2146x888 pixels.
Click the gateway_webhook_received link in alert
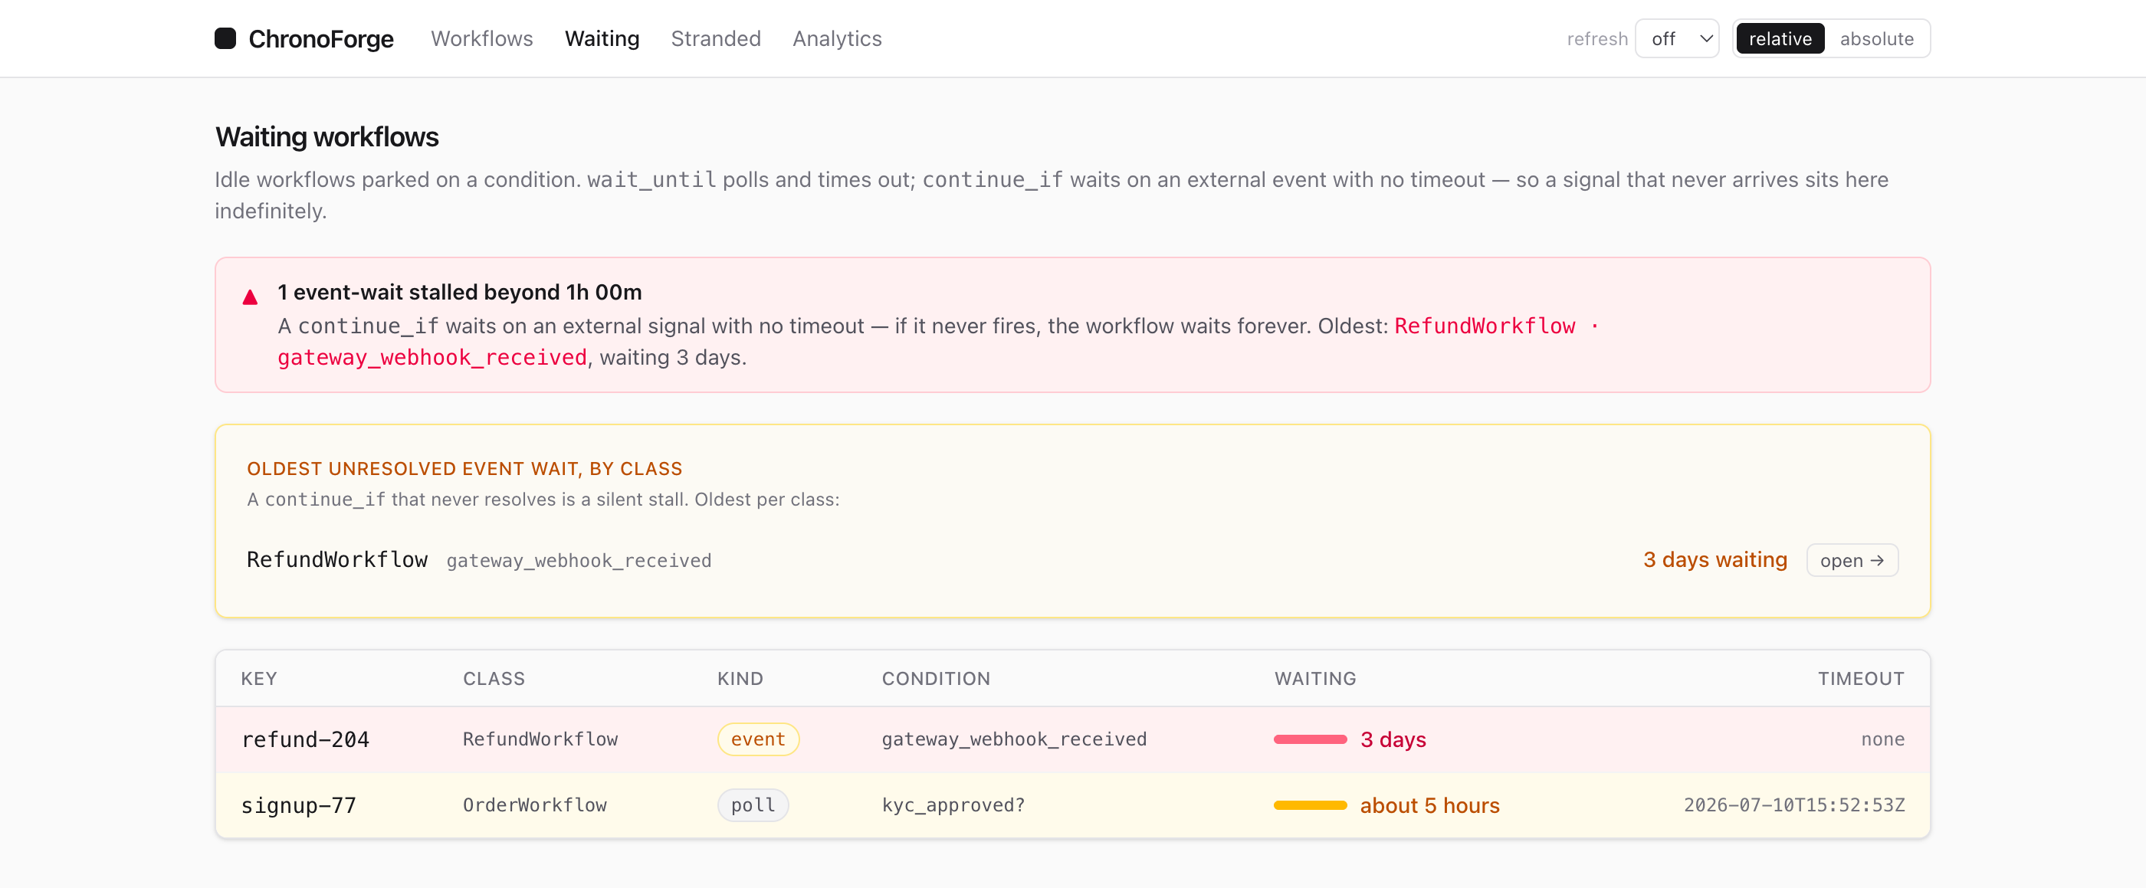click(x=431, y=357)
